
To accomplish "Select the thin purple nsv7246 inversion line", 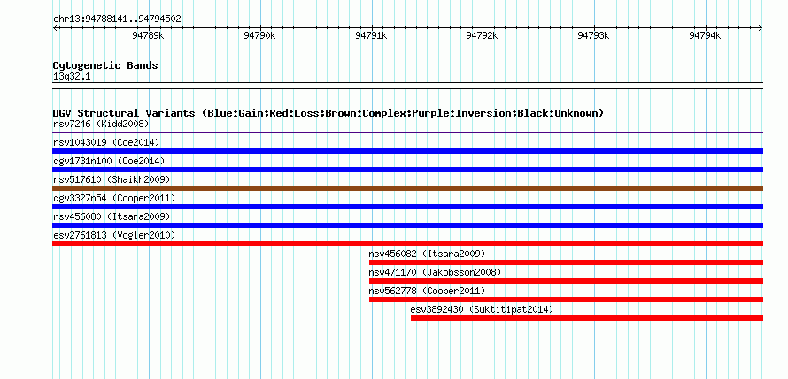I will 408,133.
